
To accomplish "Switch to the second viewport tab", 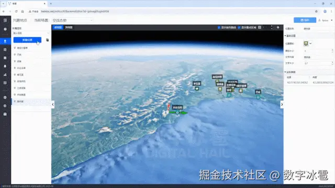I will [x=69, y=27].
